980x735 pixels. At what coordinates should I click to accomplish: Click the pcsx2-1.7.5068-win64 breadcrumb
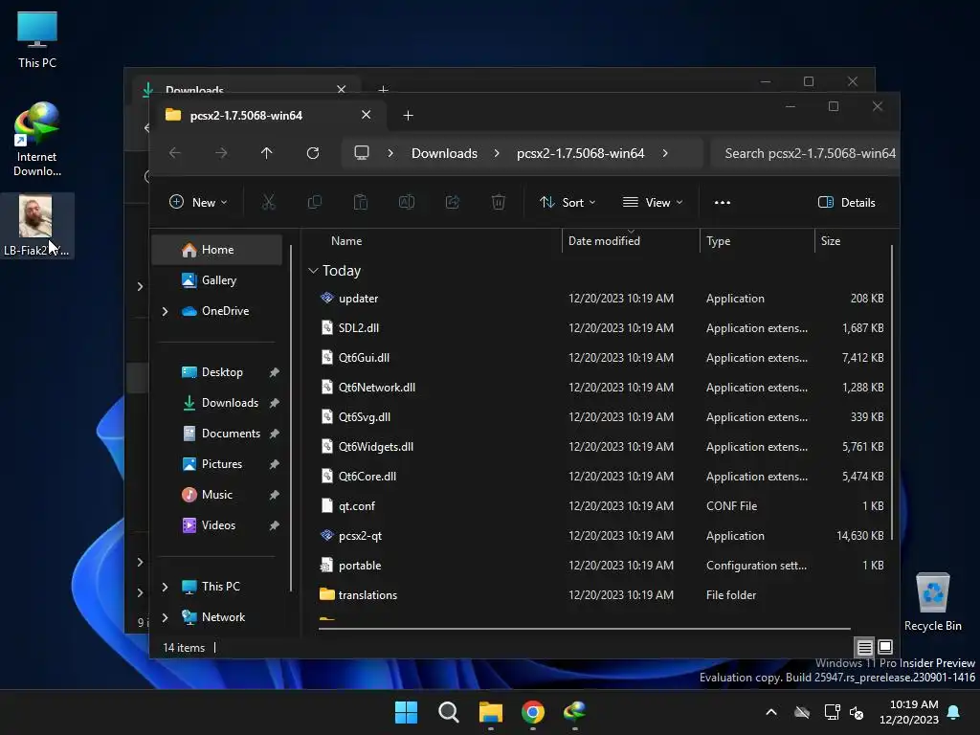pos(581,153)
